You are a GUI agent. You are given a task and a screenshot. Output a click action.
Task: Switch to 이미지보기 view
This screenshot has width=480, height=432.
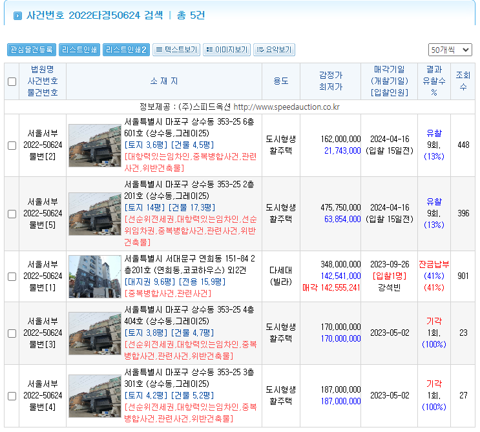227,50
